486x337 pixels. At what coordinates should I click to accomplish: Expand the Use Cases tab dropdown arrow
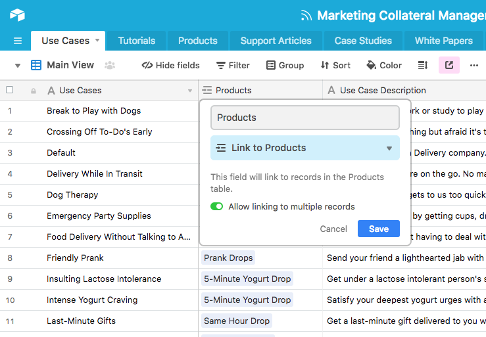pyautogui.click(x=97, y=40)
